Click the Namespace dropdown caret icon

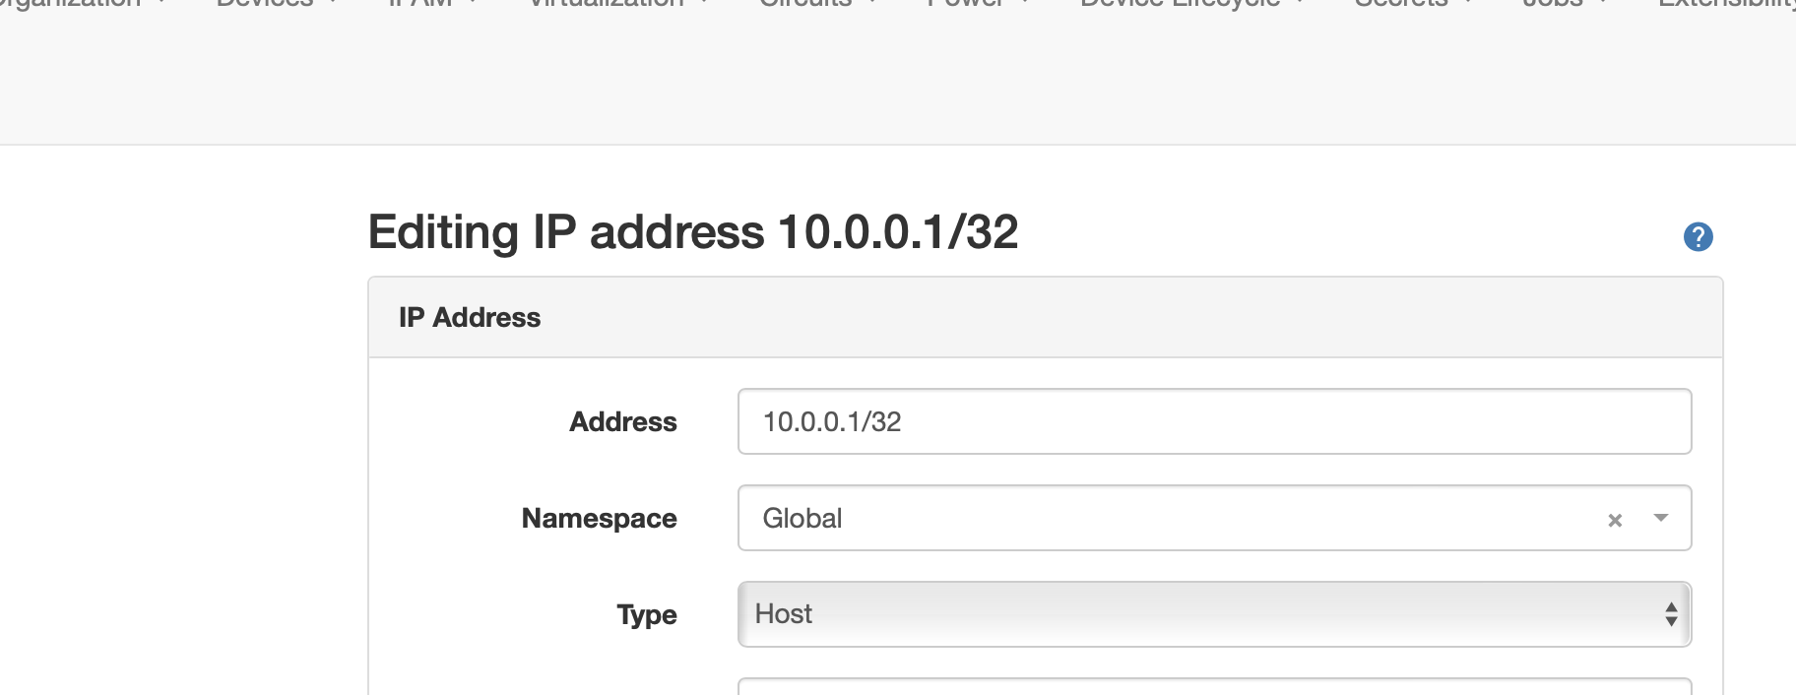(1661, 517)
